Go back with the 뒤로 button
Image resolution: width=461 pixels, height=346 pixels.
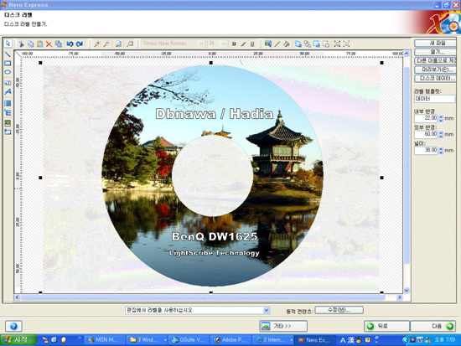click(x=386, y=326)
